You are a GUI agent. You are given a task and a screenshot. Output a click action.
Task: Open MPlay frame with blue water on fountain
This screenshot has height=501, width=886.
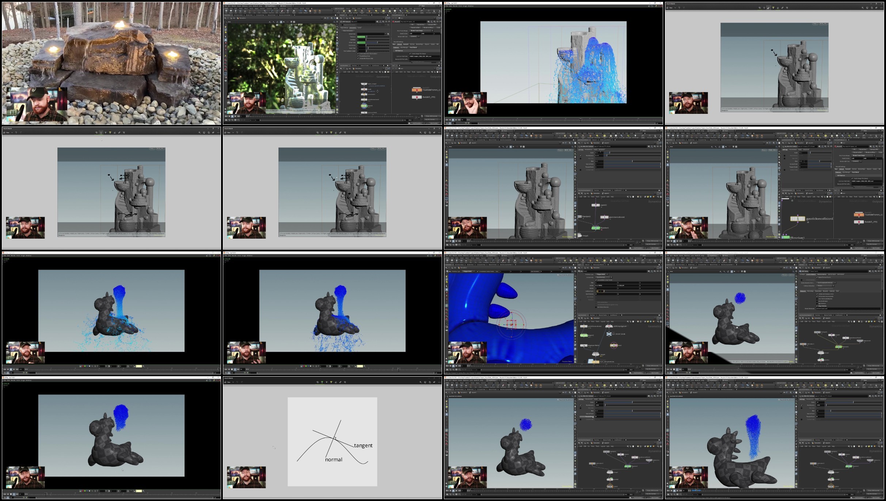pos(554,63)
